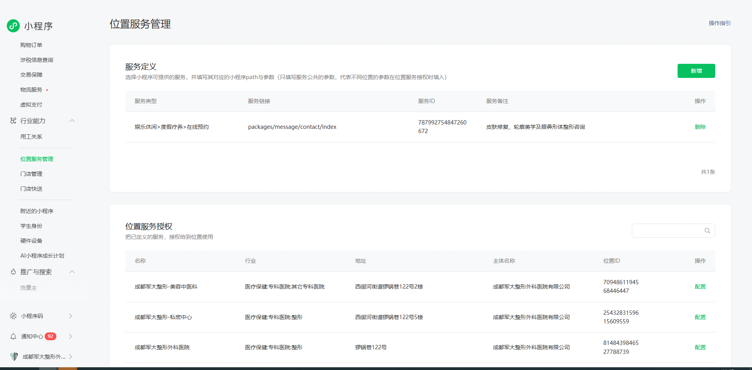This screenshot has height=370, width=752.
Task: Click the green 新增 button
Action: click(x=696, y=71)
